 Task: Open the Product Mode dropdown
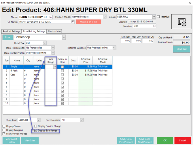pos(105,17)
